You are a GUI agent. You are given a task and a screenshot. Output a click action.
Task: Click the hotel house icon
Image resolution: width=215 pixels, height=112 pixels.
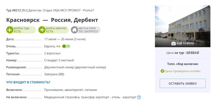[x=74, y=30]
